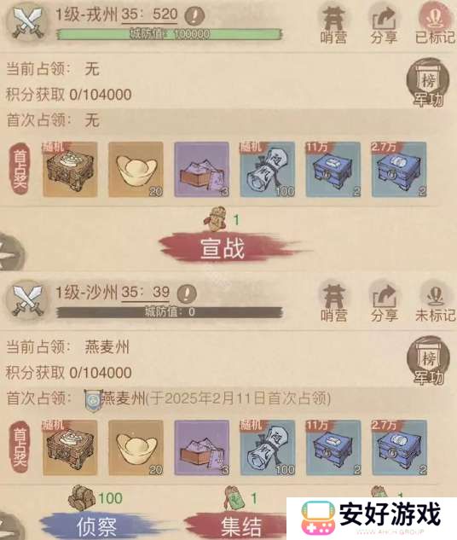Declare war with 宣战 button
The image size is (457, 540).
point(223,248)
